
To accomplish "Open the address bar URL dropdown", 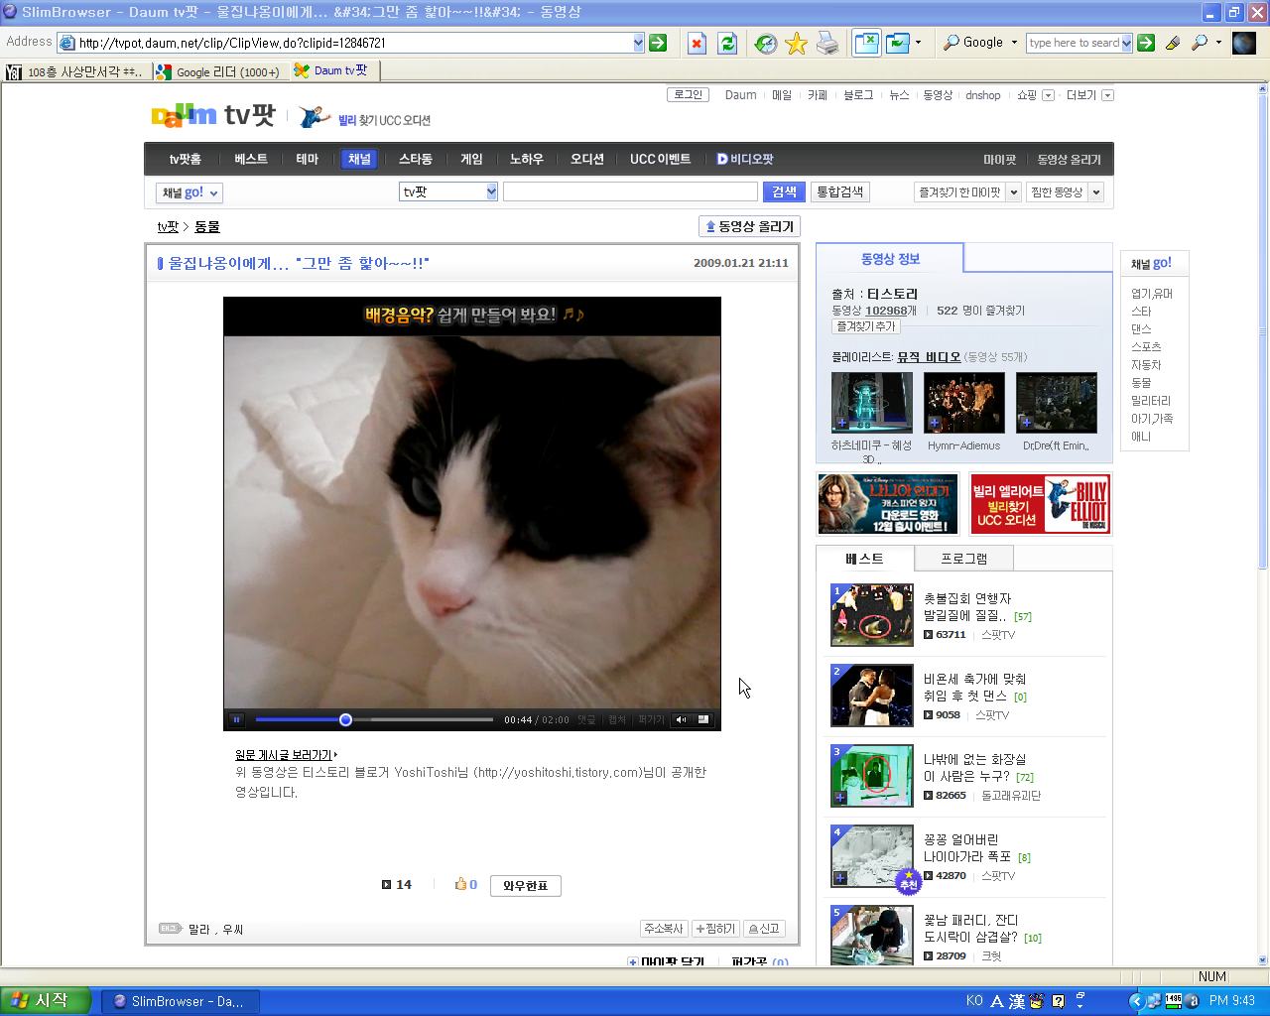I will 638,43.
